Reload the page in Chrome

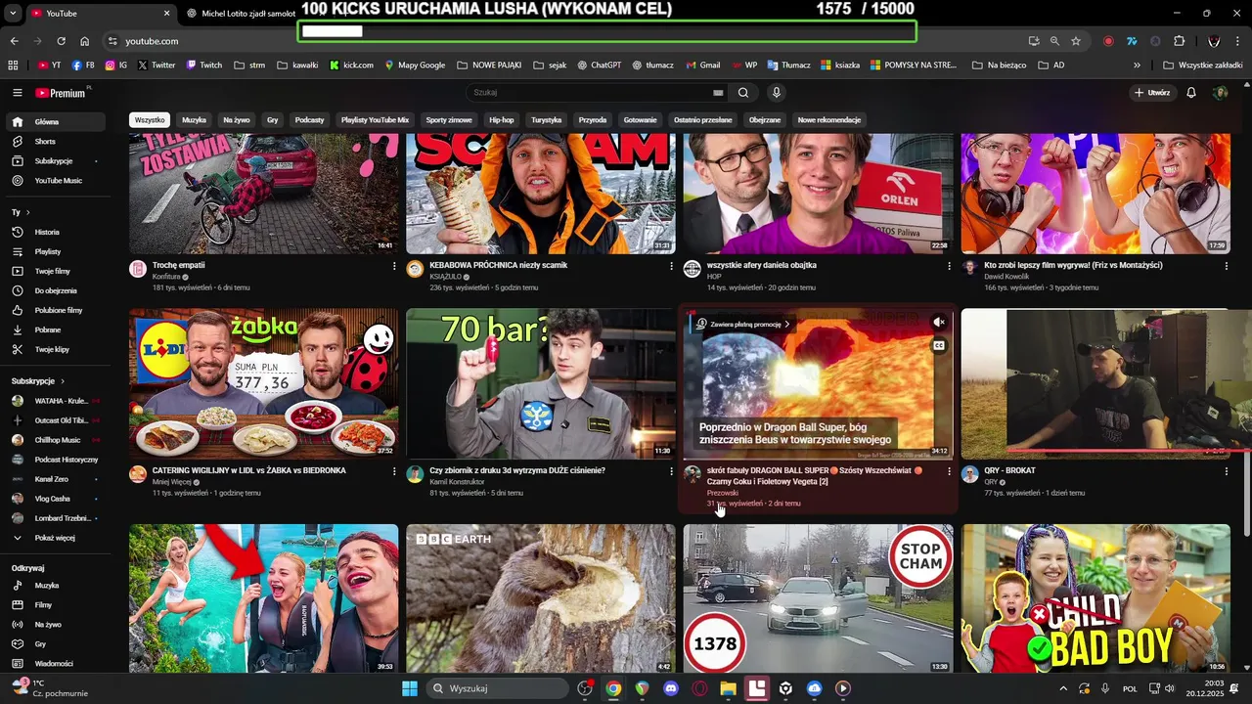point(61,41)
